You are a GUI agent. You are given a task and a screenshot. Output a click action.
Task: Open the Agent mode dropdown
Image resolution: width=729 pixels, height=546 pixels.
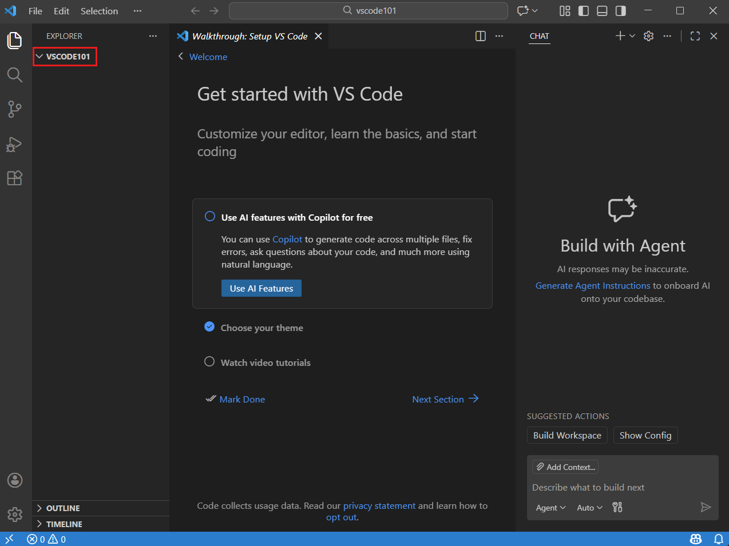point(550,508)
